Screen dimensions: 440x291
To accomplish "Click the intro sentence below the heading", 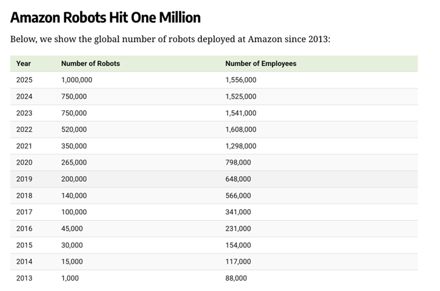I will [x=170, y=40].
